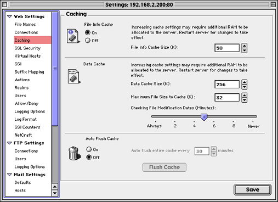Click the Data Cache document icon
The height and width of the screenshot is (202, 278).
(74, 76)
